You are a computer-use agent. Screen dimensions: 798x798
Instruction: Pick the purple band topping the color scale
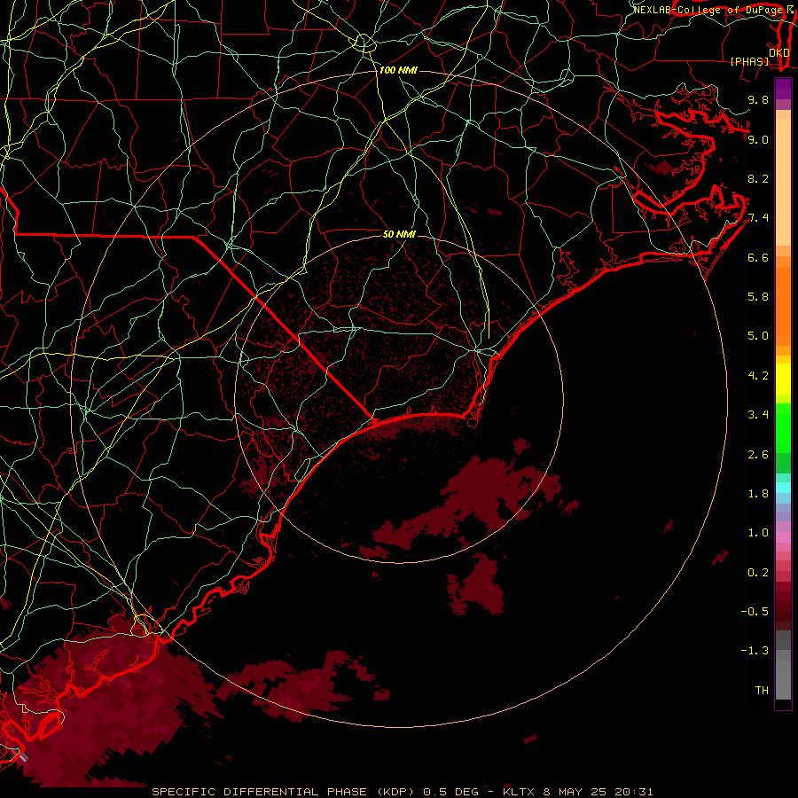tap(783, 89)
